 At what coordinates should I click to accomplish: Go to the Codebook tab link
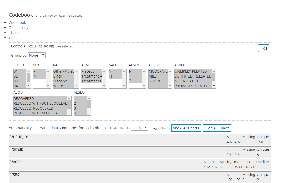(17, 22)
